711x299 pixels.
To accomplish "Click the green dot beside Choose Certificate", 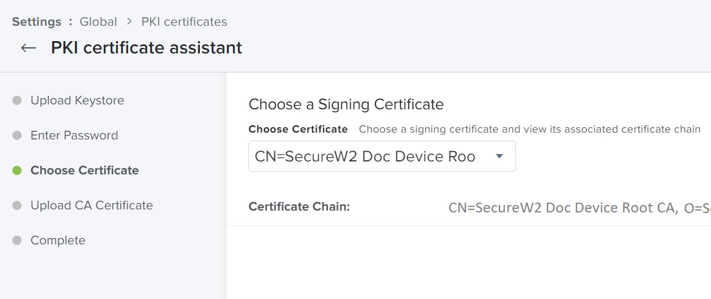I will pos(17,171).
